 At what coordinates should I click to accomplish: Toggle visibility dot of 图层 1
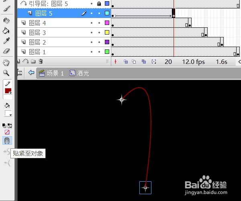(92, 52)
